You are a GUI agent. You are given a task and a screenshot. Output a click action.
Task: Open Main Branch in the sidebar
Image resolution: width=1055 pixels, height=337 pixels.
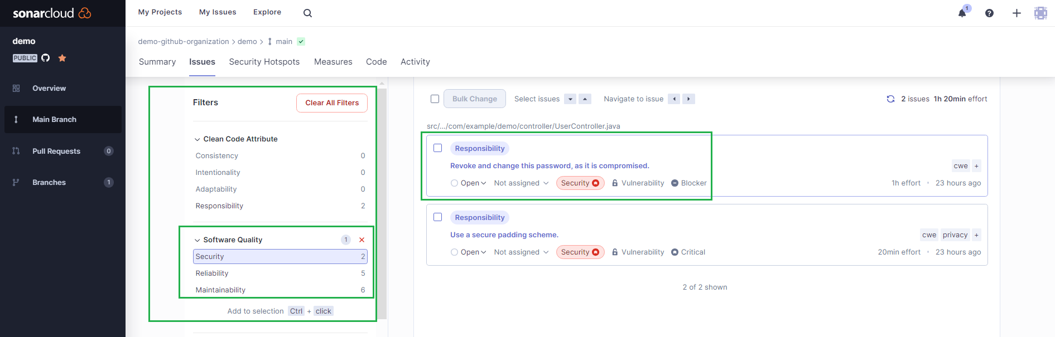click(x=63, y=120)
